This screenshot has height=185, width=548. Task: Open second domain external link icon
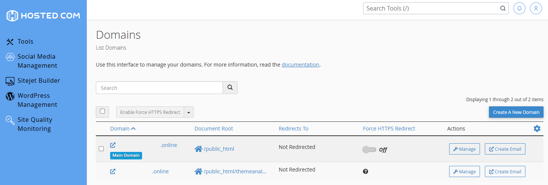[x=113, y=171]
